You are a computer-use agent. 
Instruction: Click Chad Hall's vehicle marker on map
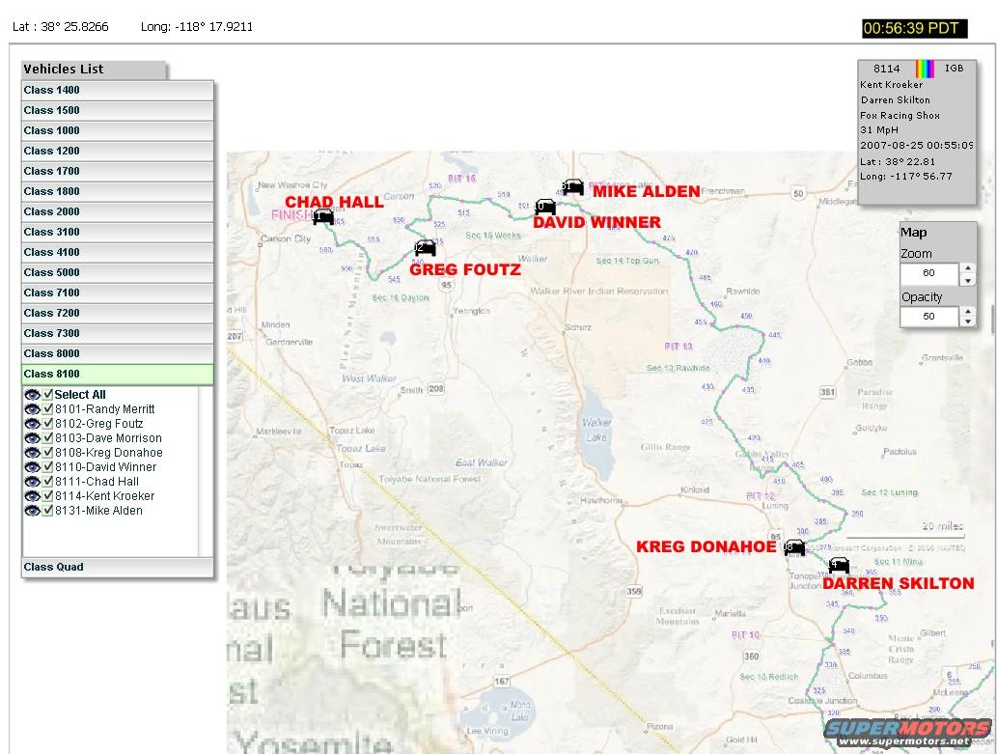click(323, 217)
